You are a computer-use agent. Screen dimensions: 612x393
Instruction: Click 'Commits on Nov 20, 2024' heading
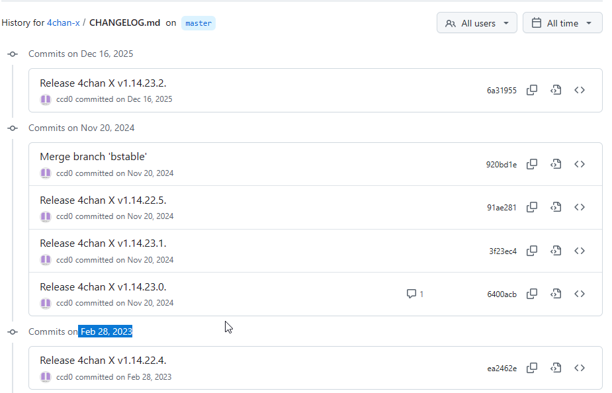[81, 128]
